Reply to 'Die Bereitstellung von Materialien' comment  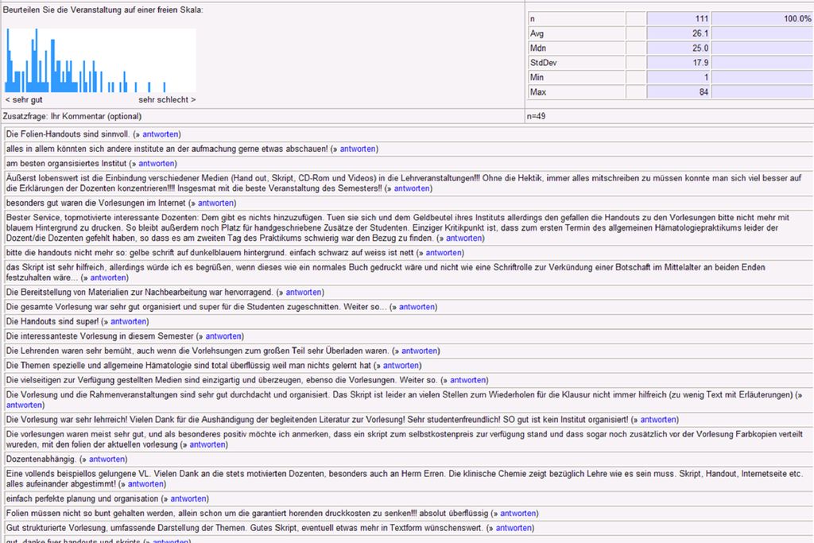304,293
